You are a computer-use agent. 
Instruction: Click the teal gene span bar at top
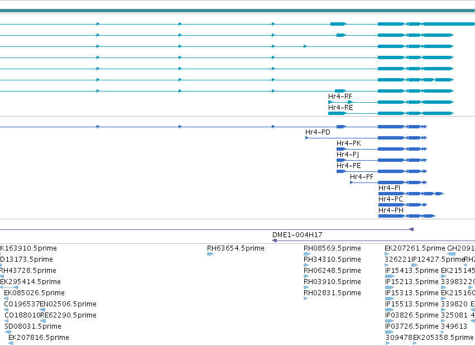(238, 11)
